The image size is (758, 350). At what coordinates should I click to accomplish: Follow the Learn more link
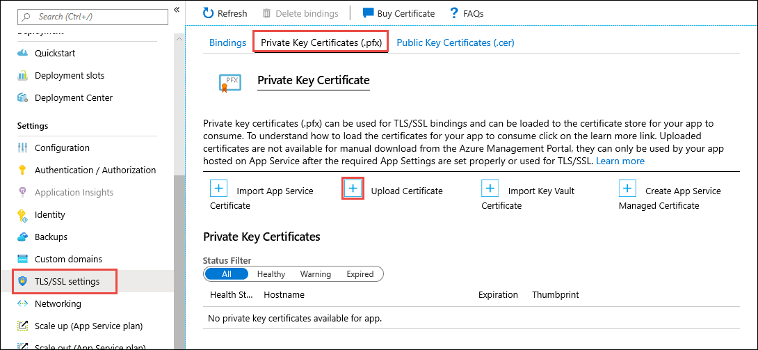click(x=620, y=161)
